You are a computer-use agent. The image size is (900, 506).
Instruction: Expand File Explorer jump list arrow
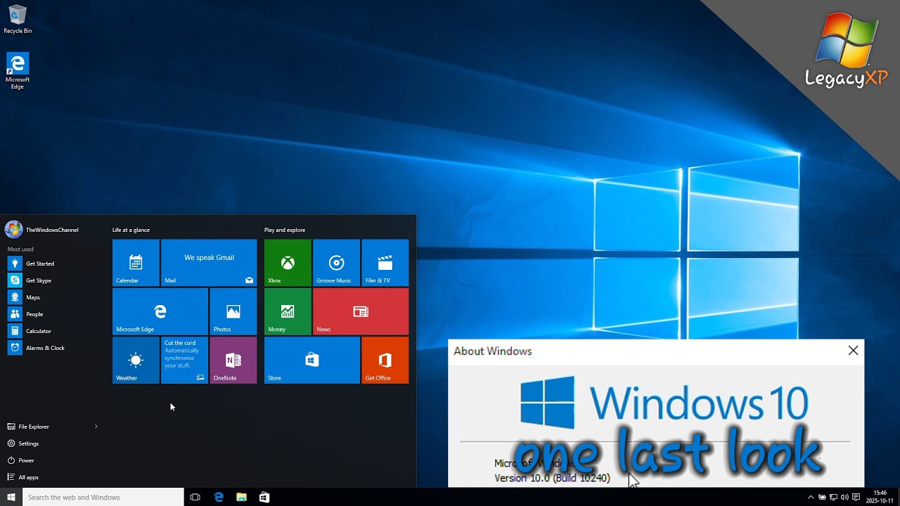tap(96, 427)
